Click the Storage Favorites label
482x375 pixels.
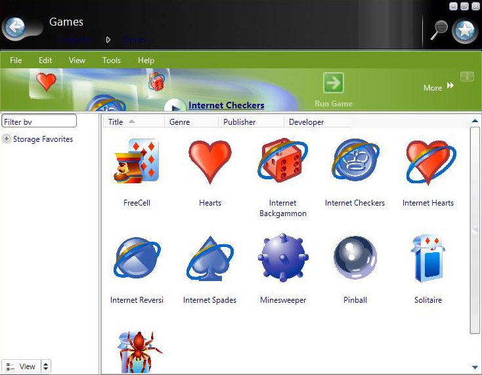click(x=43, y=139)
